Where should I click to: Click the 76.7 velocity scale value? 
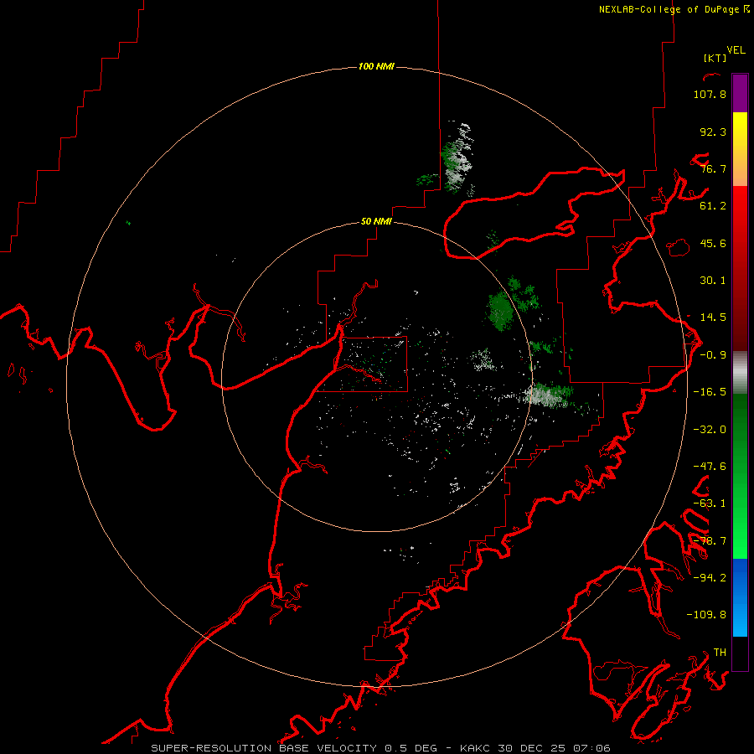(x=713, y=168)
